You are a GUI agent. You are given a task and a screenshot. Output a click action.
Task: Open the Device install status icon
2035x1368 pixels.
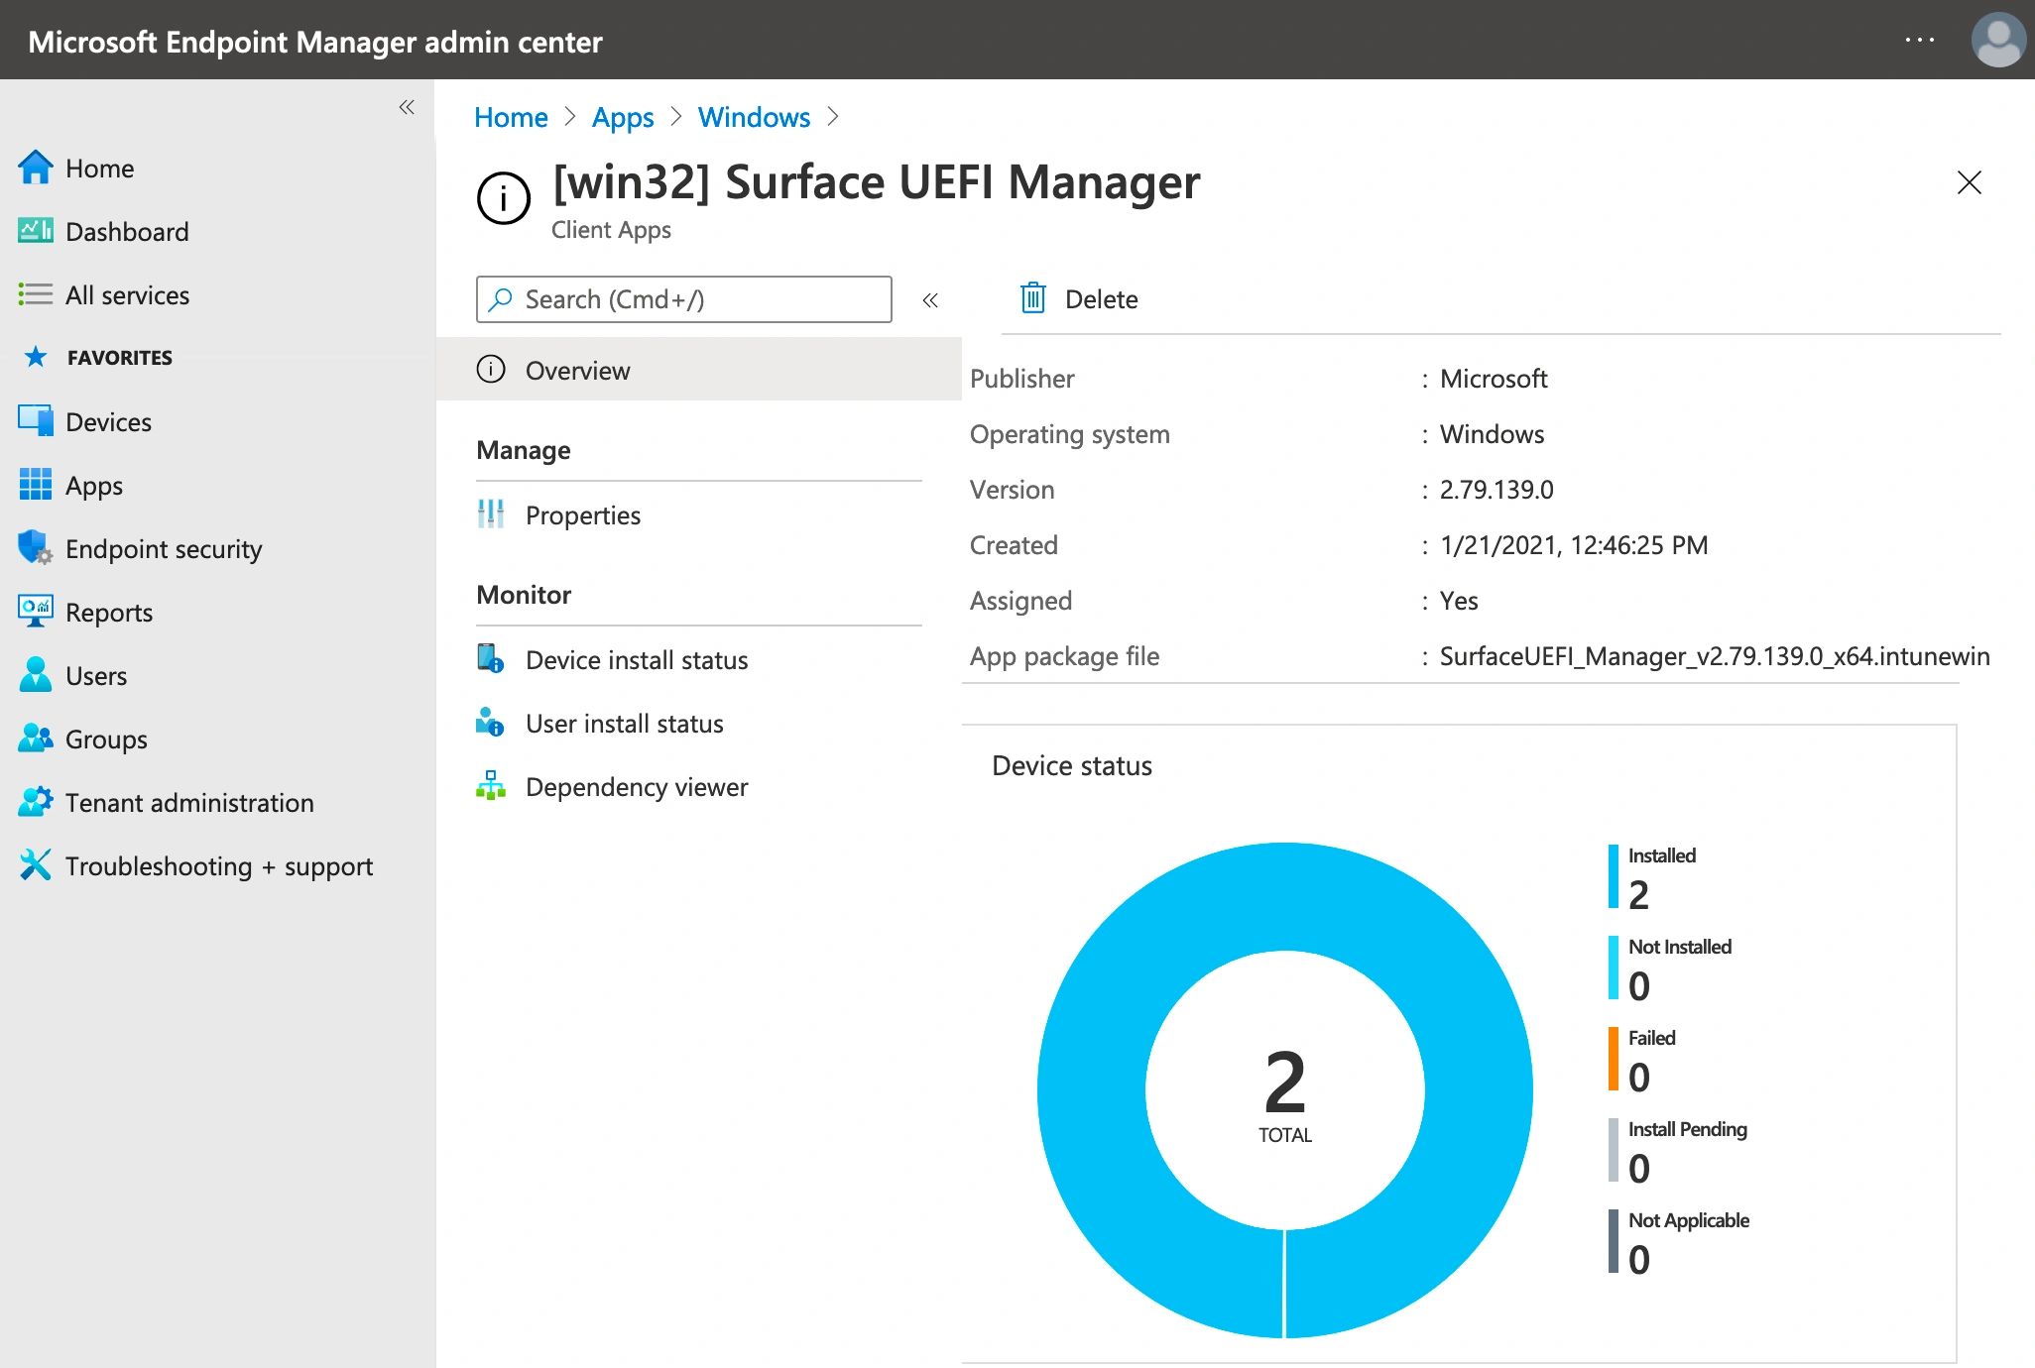[x=490, y=659]
